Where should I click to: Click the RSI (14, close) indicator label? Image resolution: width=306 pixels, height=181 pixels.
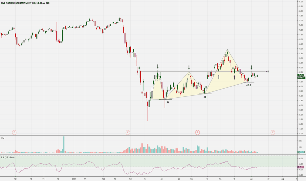pyautogui.click(x=8, y=157)
